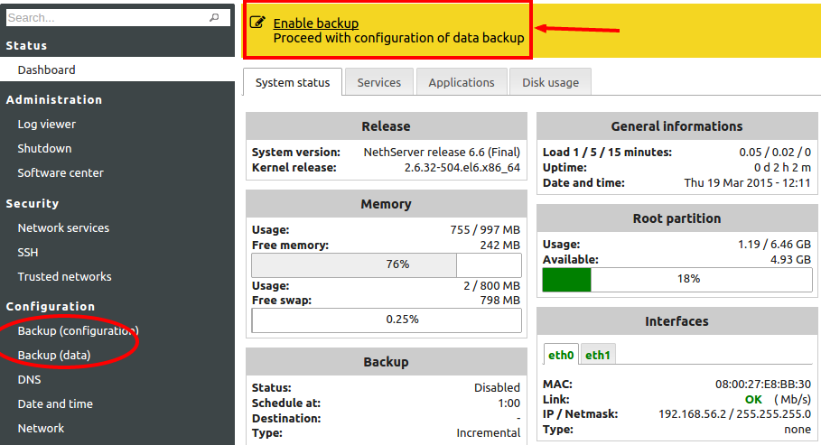This screenshot has width=821, height=445.
Task: Click memory usage value 755 / 997 MB
Action: [x=485, y=229]
